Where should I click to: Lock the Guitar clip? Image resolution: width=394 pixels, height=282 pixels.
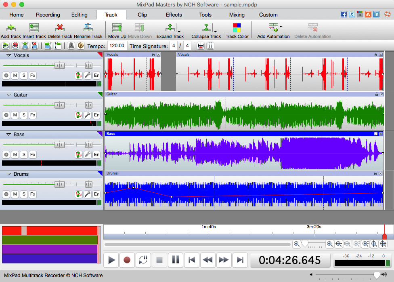tap(376, 94)
